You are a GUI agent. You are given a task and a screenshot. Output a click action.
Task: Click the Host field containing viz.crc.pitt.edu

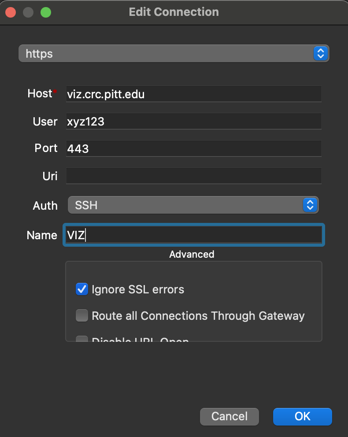pos(194,94)
